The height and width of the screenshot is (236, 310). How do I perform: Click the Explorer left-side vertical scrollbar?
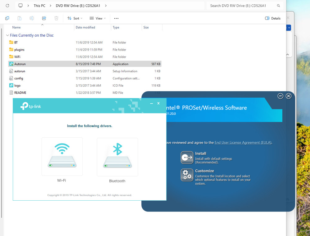point(2,122)
